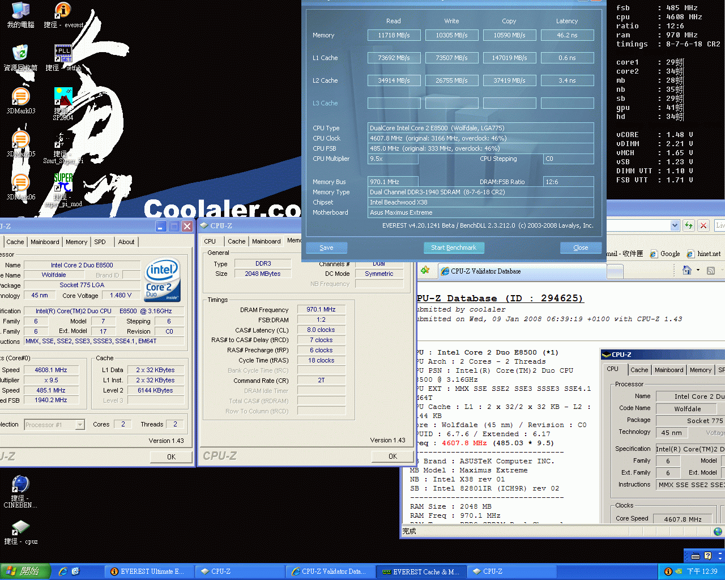Click the CAS# Latency 8.0 clocks value
Screen dimensions: 725x580
coord(321,330)
